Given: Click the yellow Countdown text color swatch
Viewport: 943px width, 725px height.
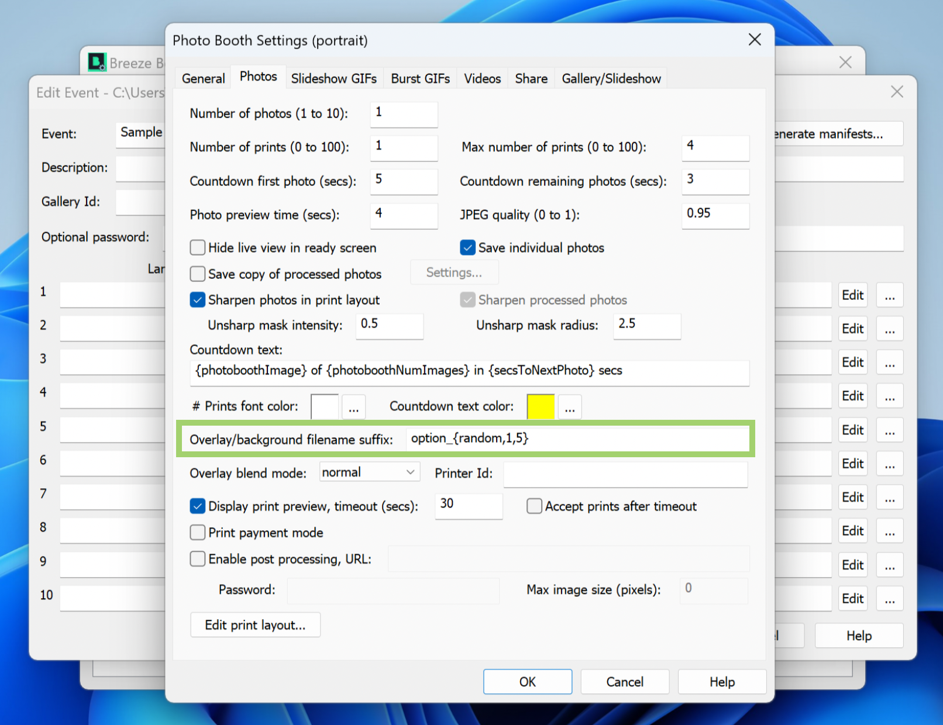Looking at the screenshot, I should point(540,407).
